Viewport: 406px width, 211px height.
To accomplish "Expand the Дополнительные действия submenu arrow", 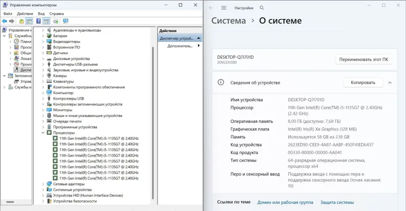I will pos(198,46).
